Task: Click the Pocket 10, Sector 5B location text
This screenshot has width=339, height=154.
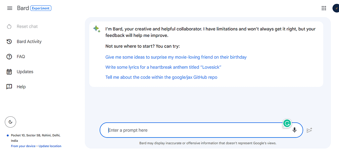Action: 36,138
